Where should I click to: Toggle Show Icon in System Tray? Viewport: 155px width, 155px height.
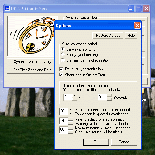(61, 75)
